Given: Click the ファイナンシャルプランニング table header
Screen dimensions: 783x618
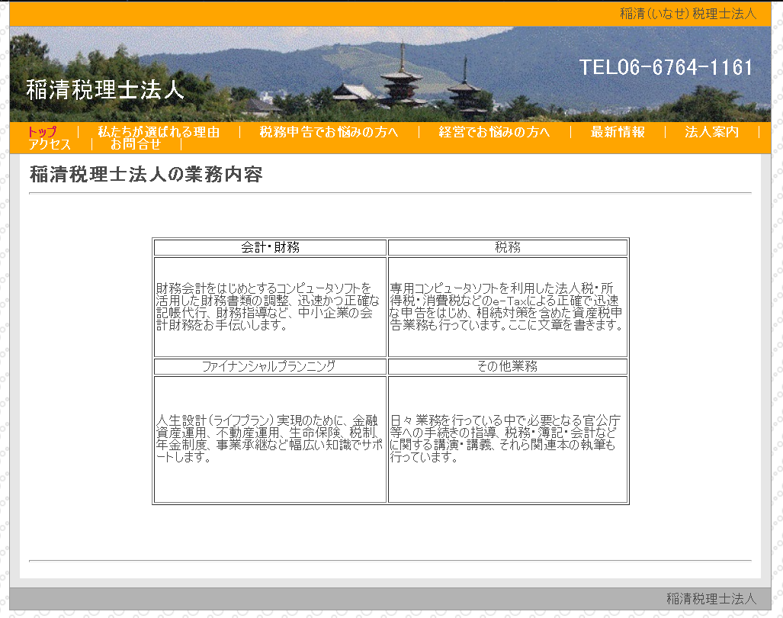Looking at the screenshot, I should pyautogui.click(x=270, y=366).
